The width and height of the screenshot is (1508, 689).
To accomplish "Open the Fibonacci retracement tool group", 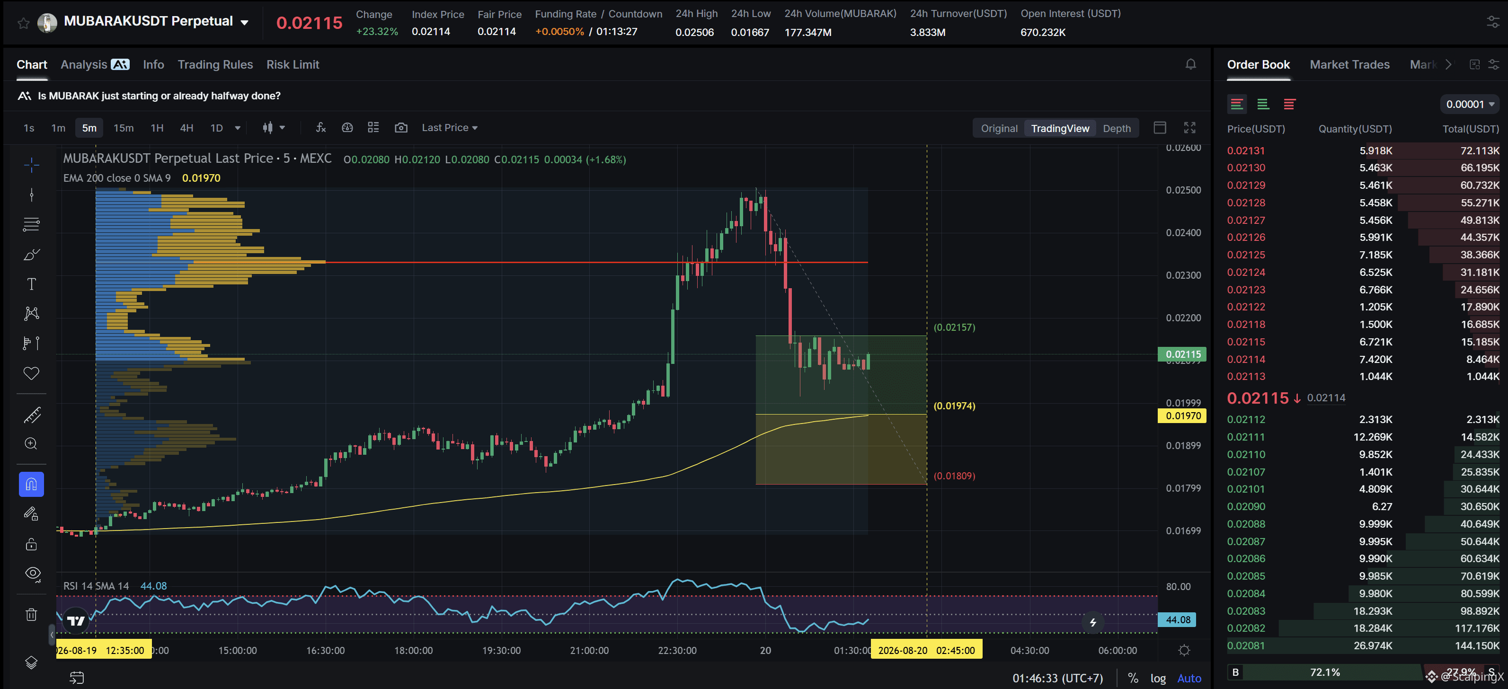I will pyautogui.click(x=32, y=224).
